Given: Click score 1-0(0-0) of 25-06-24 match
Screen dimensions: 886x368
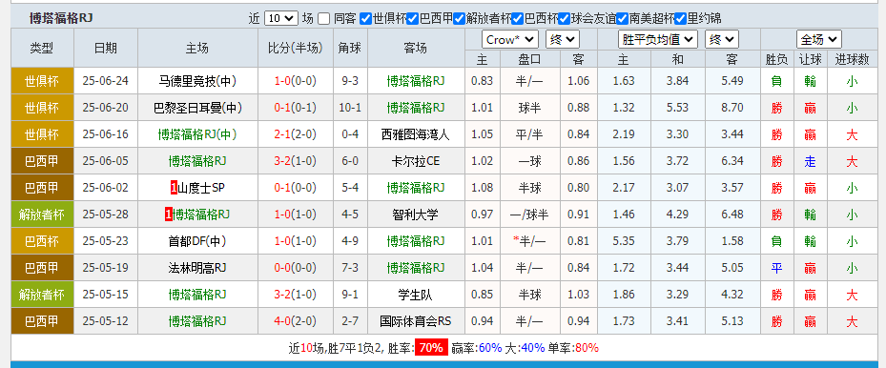Looking at the screenshot, I should pyautogui.click(x=295, y=81).
